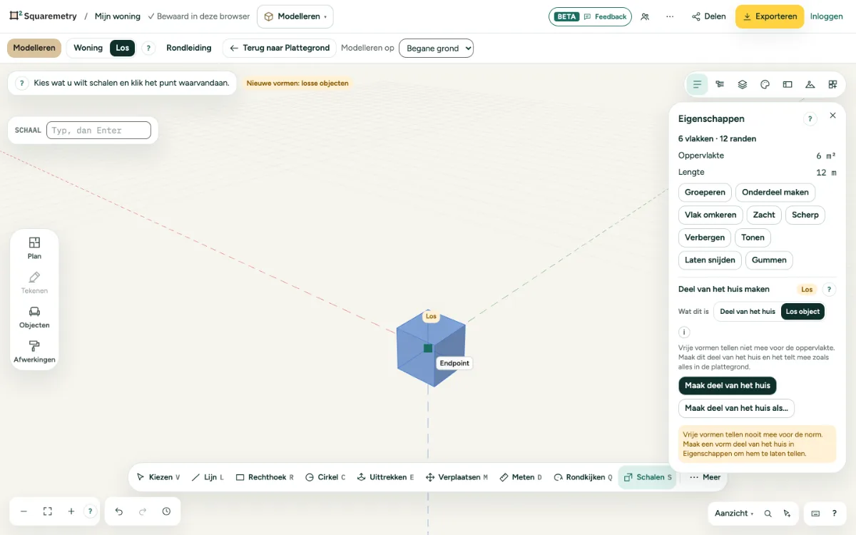Open the Aanzicht view dropdown
856x535 pixels.
735,514
